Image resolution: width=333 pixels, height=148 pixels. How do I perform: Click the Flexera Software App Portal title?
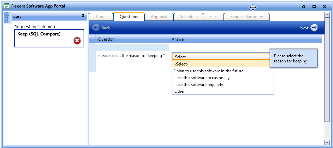click(x=38, y=6)
